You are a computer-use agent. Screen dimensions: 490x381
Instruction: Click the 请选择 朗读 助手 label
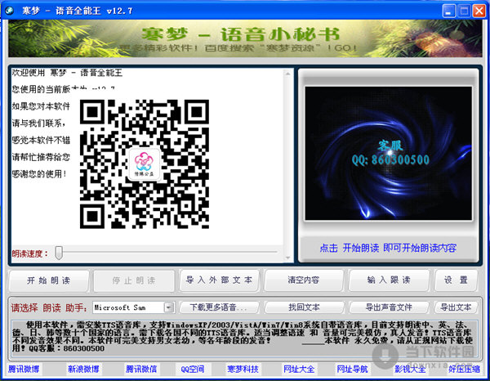point(49,307)
